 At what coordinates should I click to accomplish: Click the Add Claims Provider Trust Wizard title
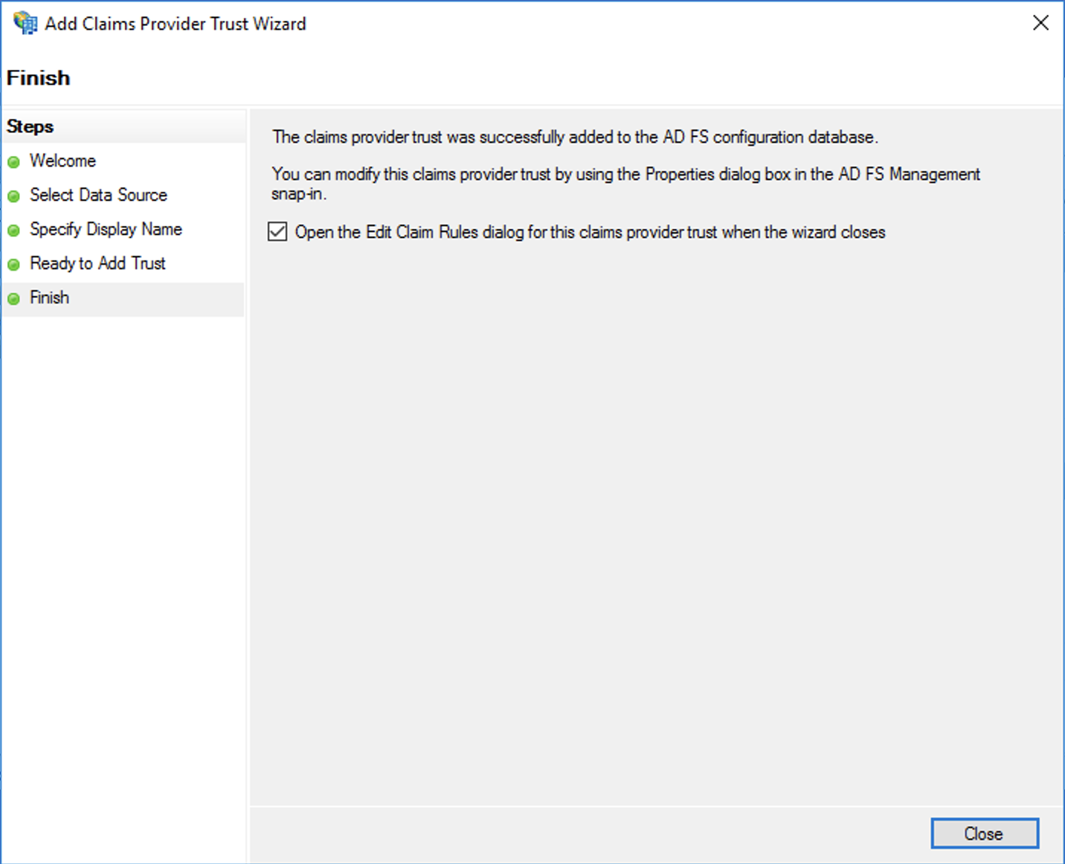click(176, 24)
